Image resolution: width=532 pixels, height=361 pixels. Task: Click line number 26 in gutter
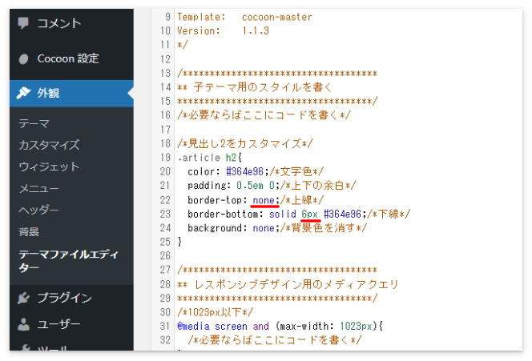[165, 255]
